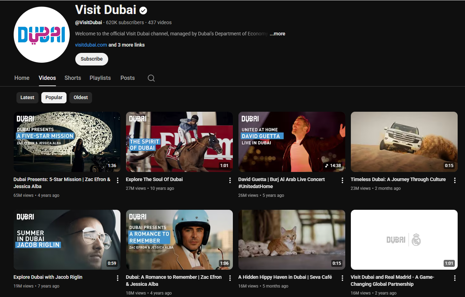
Task: Open options menu for Timeless Dubai video
Action: 455,180
